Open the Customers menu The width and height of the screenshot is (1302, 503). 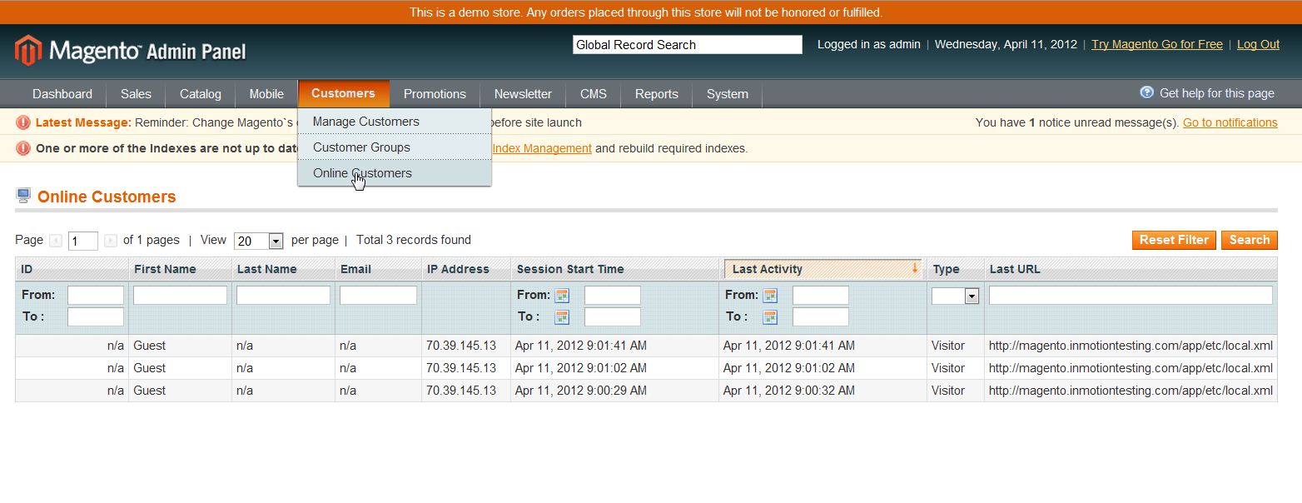tap(343, 93)
